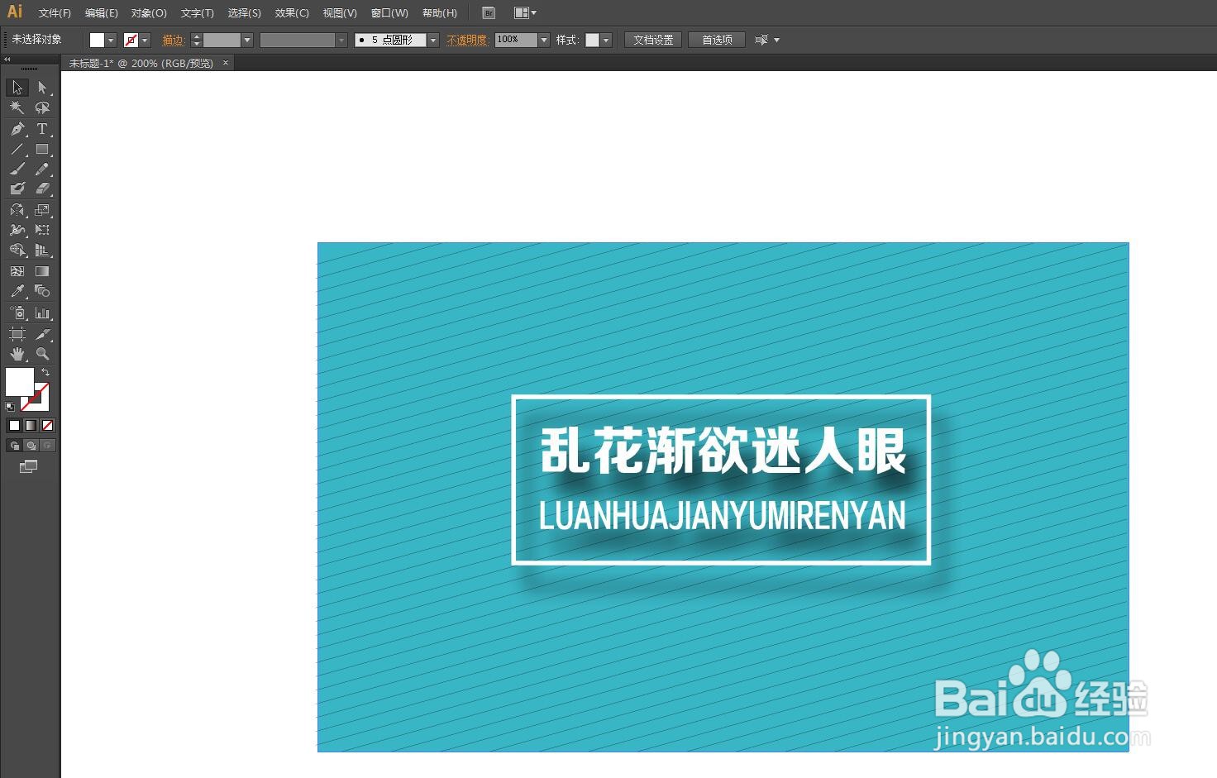Open the 5 点圆形 brush definition dropdown
Viewport: 1217px width, 778px height.
pyautogui.click(x=432, y=40)
